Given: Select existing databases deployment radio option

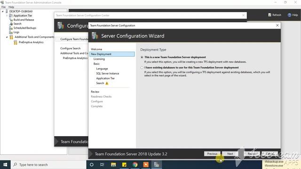Looking at the screenshot, I should pos(142,68).
